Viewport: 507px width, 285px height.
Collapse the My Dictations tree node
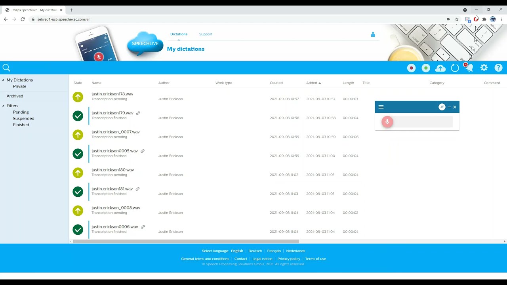[3, 80]
